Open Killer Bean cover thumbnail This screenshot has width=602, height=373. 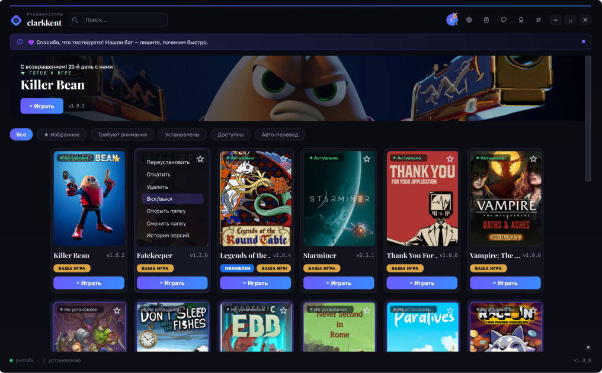(89, 198)
